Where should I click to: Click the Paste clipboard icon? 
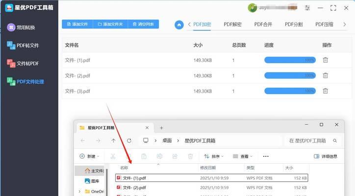coord(144,156)
